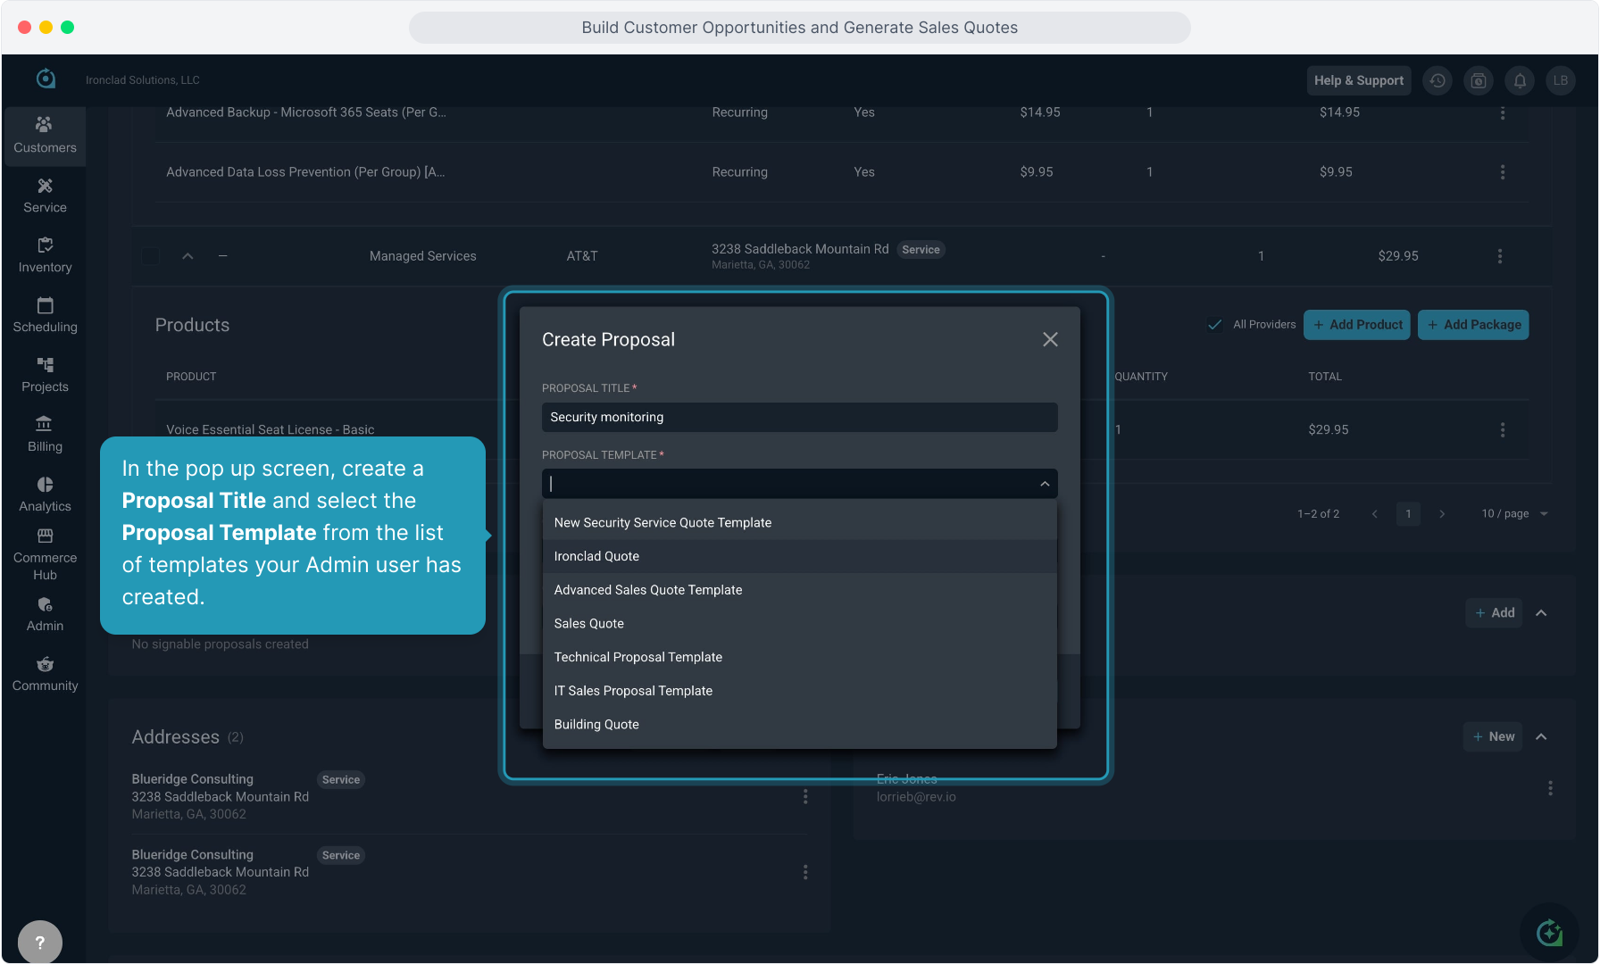
Task: Click the Proposal Title input field
Action: [x=799, y=417]
